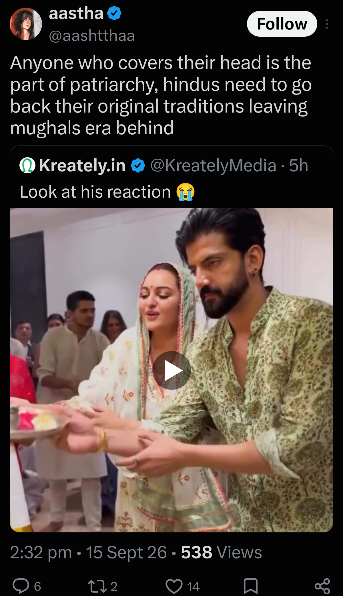343x596 pixels.
Task: Tap the aastha display name
Action: click(x=76, y=13)
